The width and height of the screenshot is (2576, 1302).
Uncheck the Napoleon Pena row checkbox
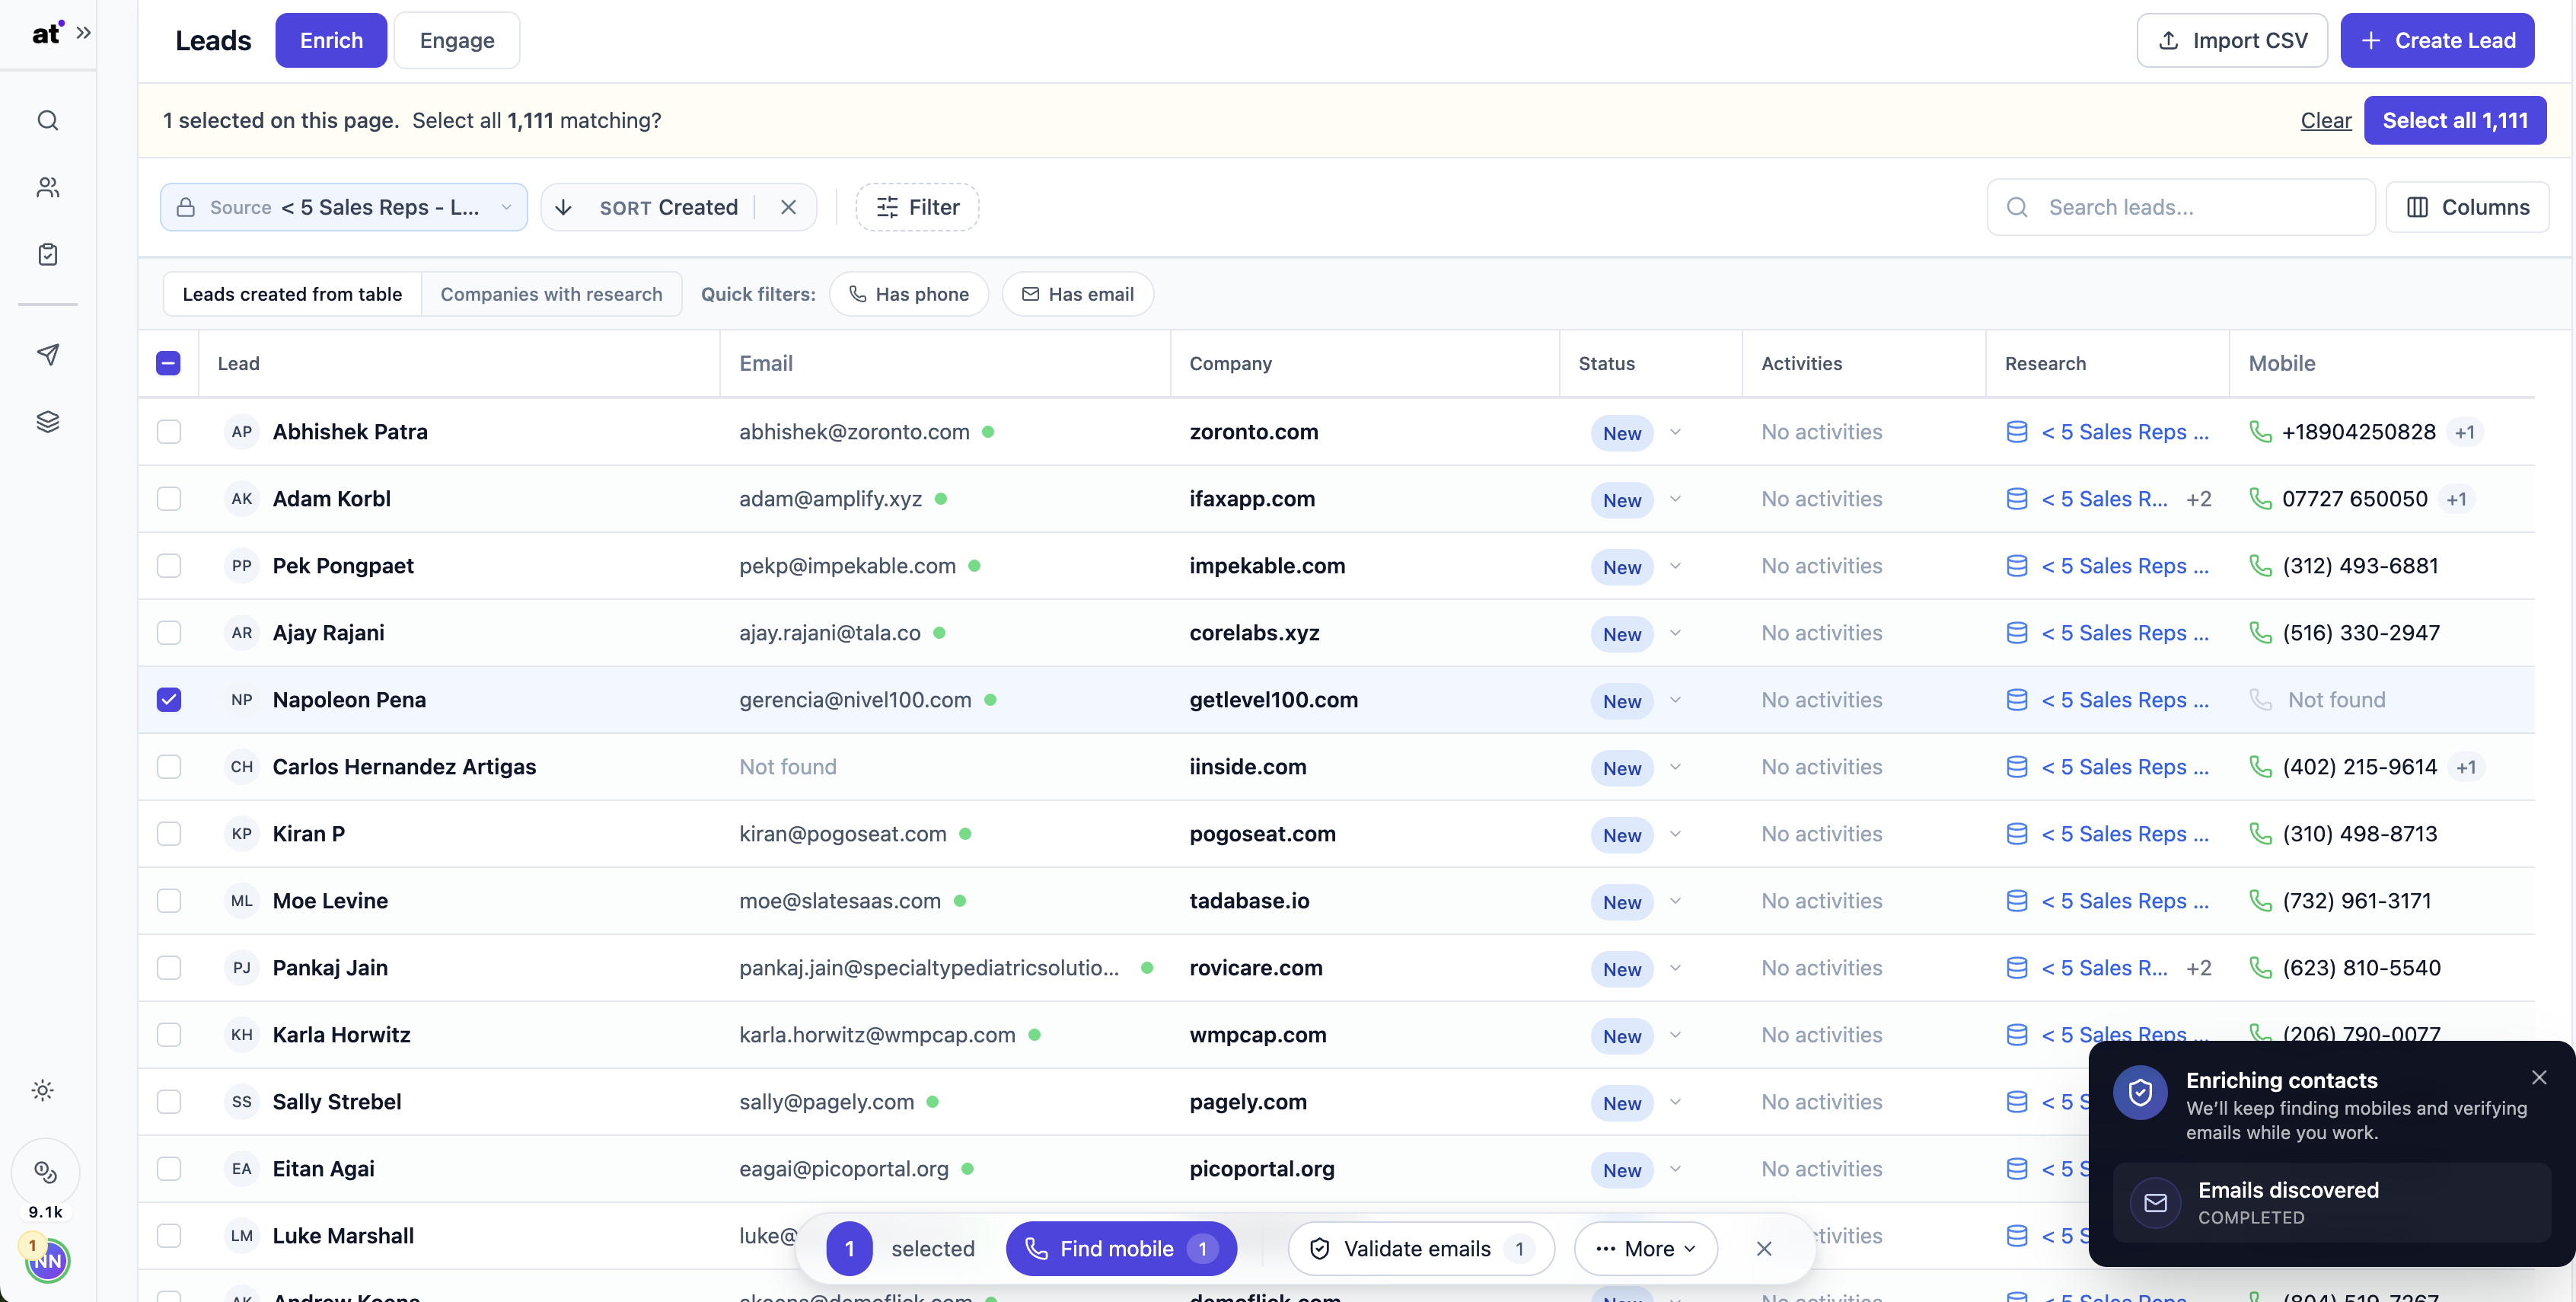(x=169, y=700)
